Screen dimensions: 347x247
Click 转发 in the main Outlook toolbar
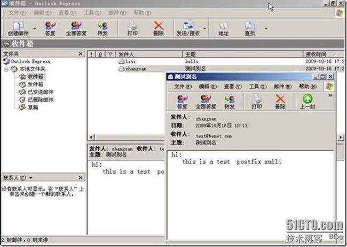click(102, 28)
